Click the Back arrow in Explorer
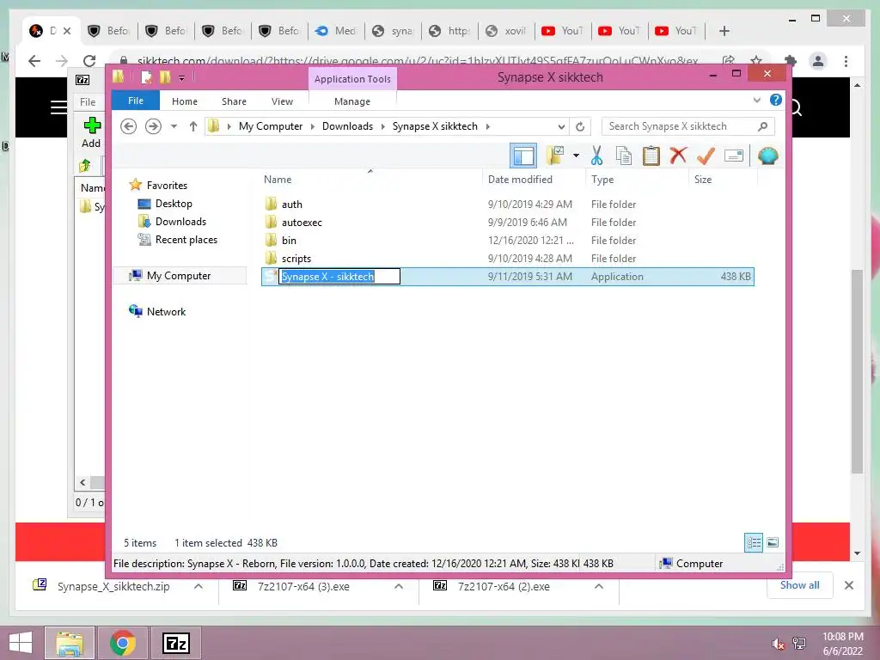 (x=129, y=126)
